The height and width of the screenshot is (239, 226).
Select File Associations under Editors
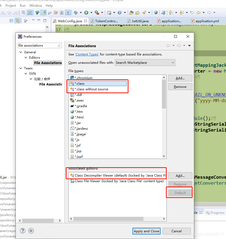[48, 63]
